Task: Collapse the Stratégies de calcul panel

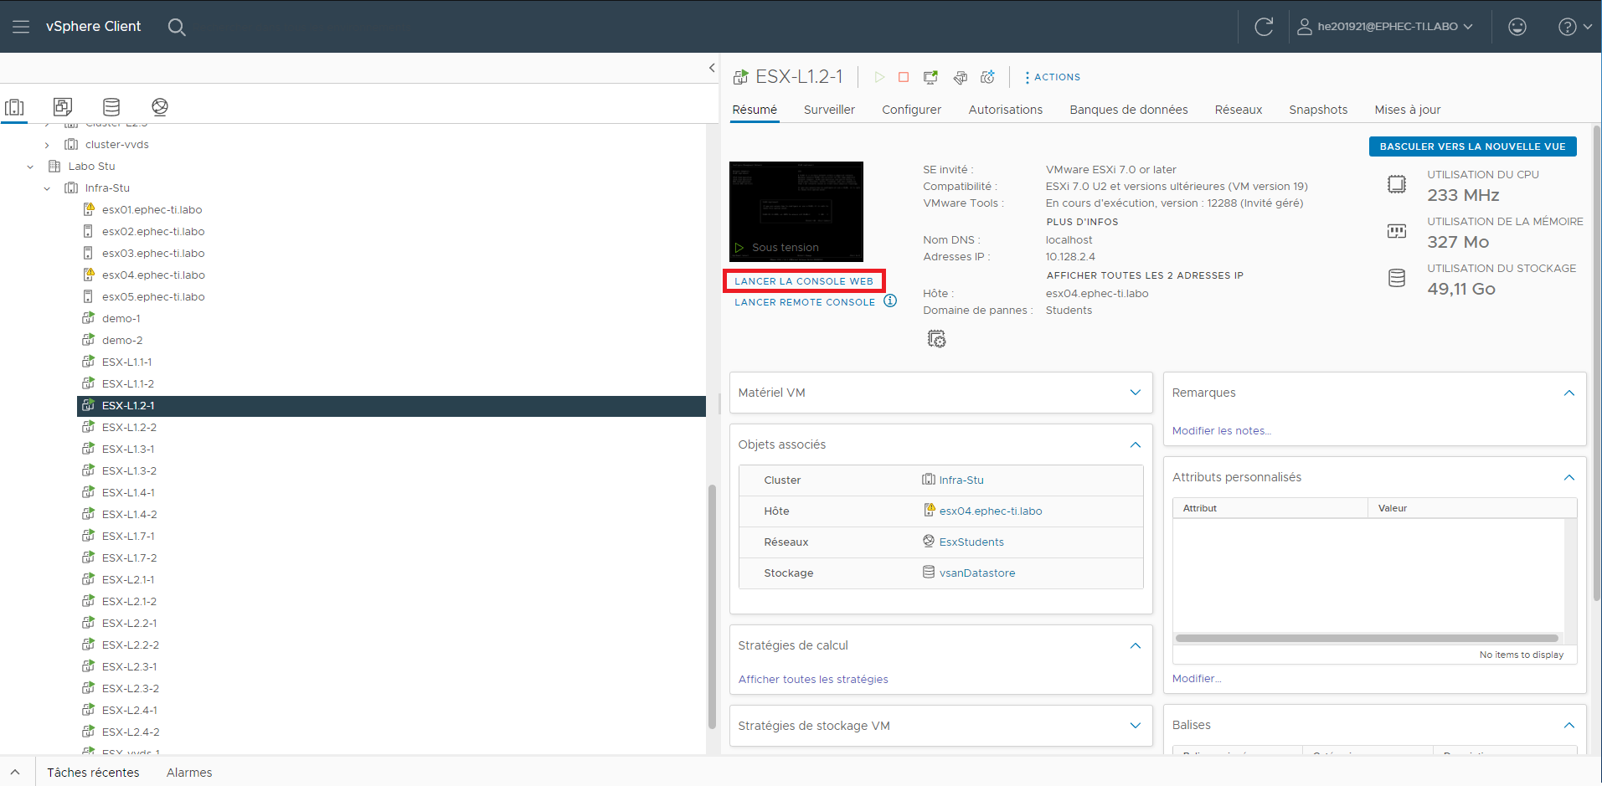Action: [1135, 645]
